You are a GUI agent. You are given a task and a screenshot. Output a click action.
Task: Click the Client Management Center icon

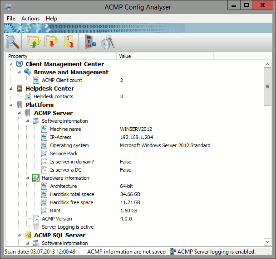[x=20, y=64]
